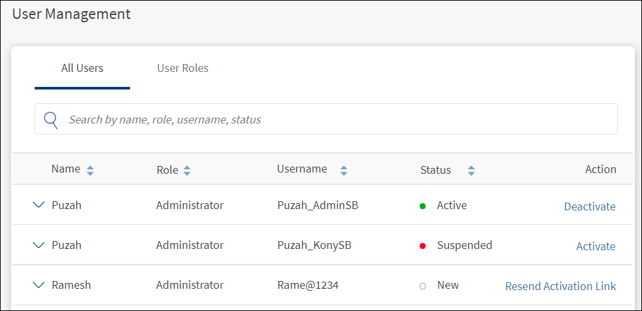Click green Active status dot
Screen dimensions: 642x311
point(422,206)
